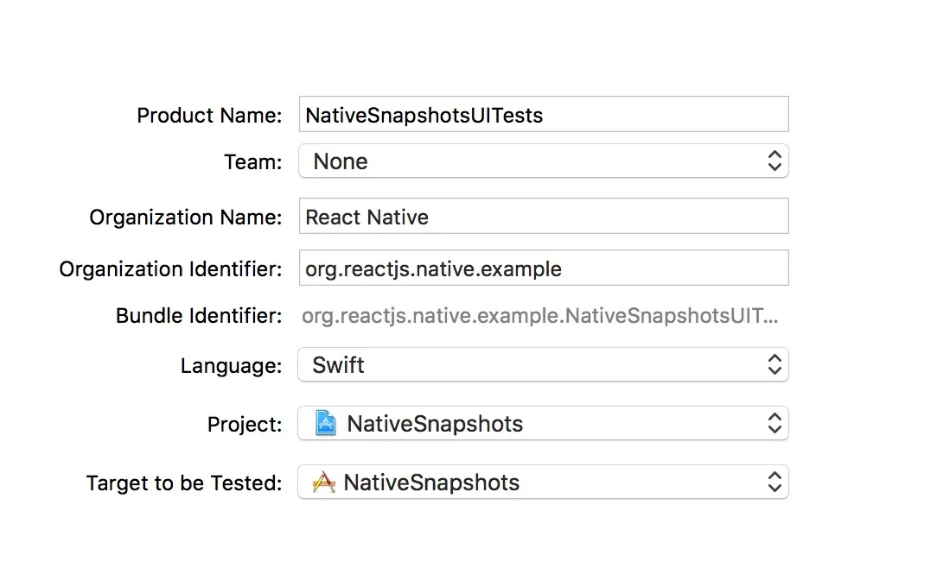Image resolution: width=937 pixels, height=587 pixels.
Task: Click the 'Organization Name:' label
Action: pos(186,218)
